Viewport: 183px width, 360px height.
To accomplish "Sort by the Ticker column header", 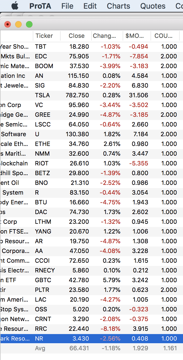I will pyautogui.click(x=44, y=36).
